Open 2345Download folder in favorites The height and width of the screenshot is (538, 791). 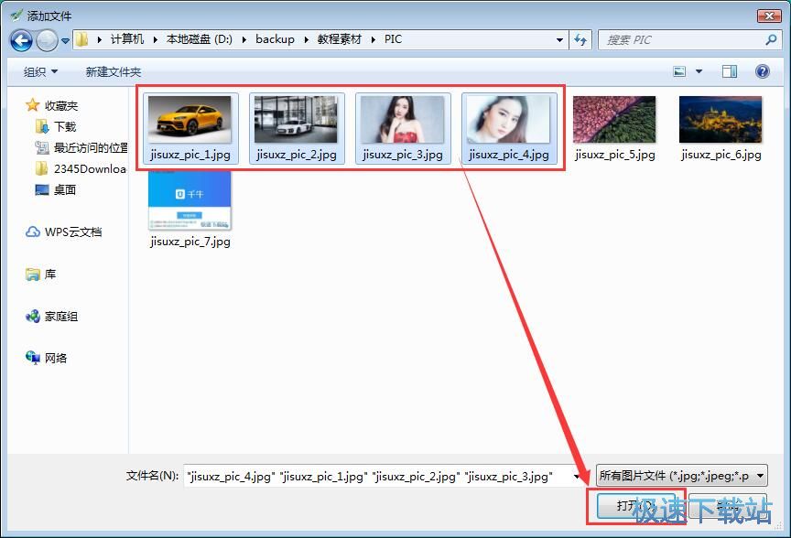(90, 169)
